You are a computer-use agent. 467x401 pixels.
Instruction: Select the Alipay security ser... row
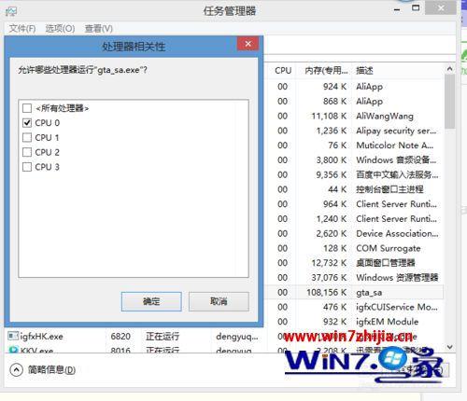point(355,131)
